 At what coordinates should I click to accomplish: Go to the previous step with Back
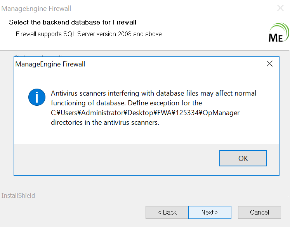167,212
